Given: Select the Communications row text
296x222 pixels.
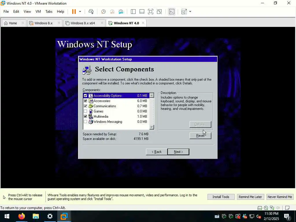Looking at the screenshot, I should (105, 106).
